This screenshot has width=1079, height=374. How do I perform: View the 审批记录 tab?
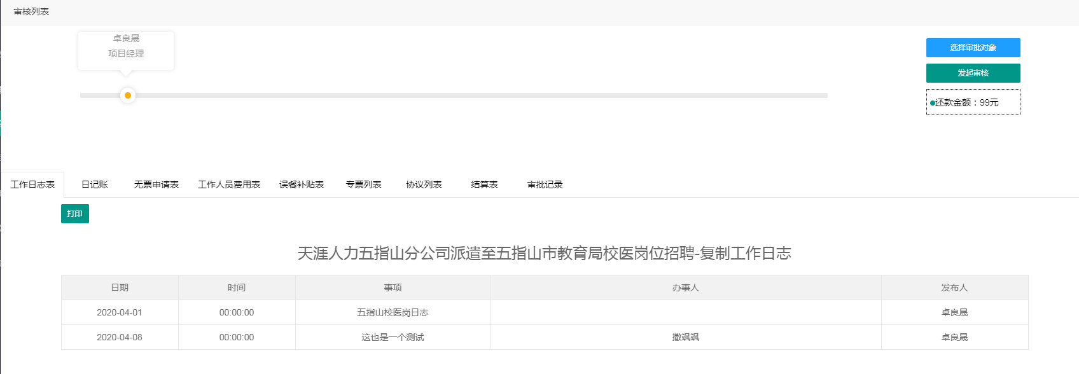(545, 184)
